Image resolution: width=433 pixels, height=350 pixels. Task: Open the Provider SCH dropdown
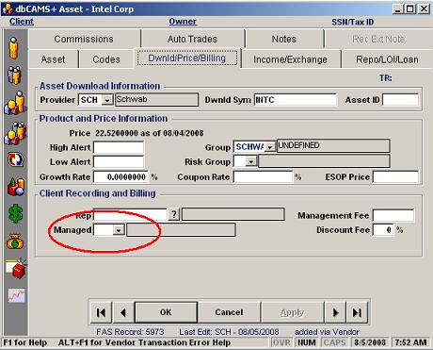pos(107,100)
